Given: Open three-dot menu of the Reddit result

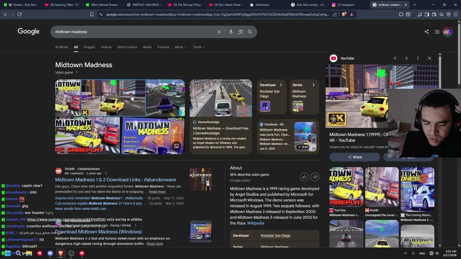Looking at the screenshot, I should [106, 173].
